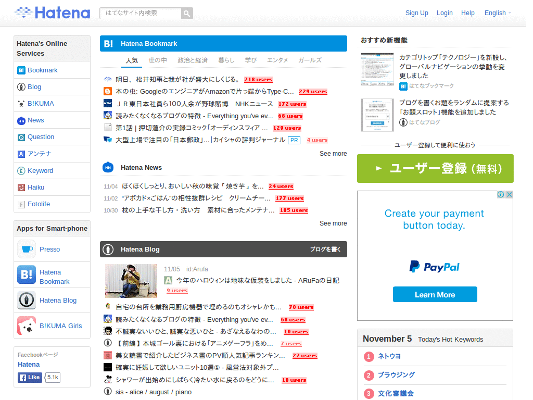Image resolution: width=533 pixels, height=400 pixels.
Task: Select the 政治と経済 tab
Action: [193, 60]
